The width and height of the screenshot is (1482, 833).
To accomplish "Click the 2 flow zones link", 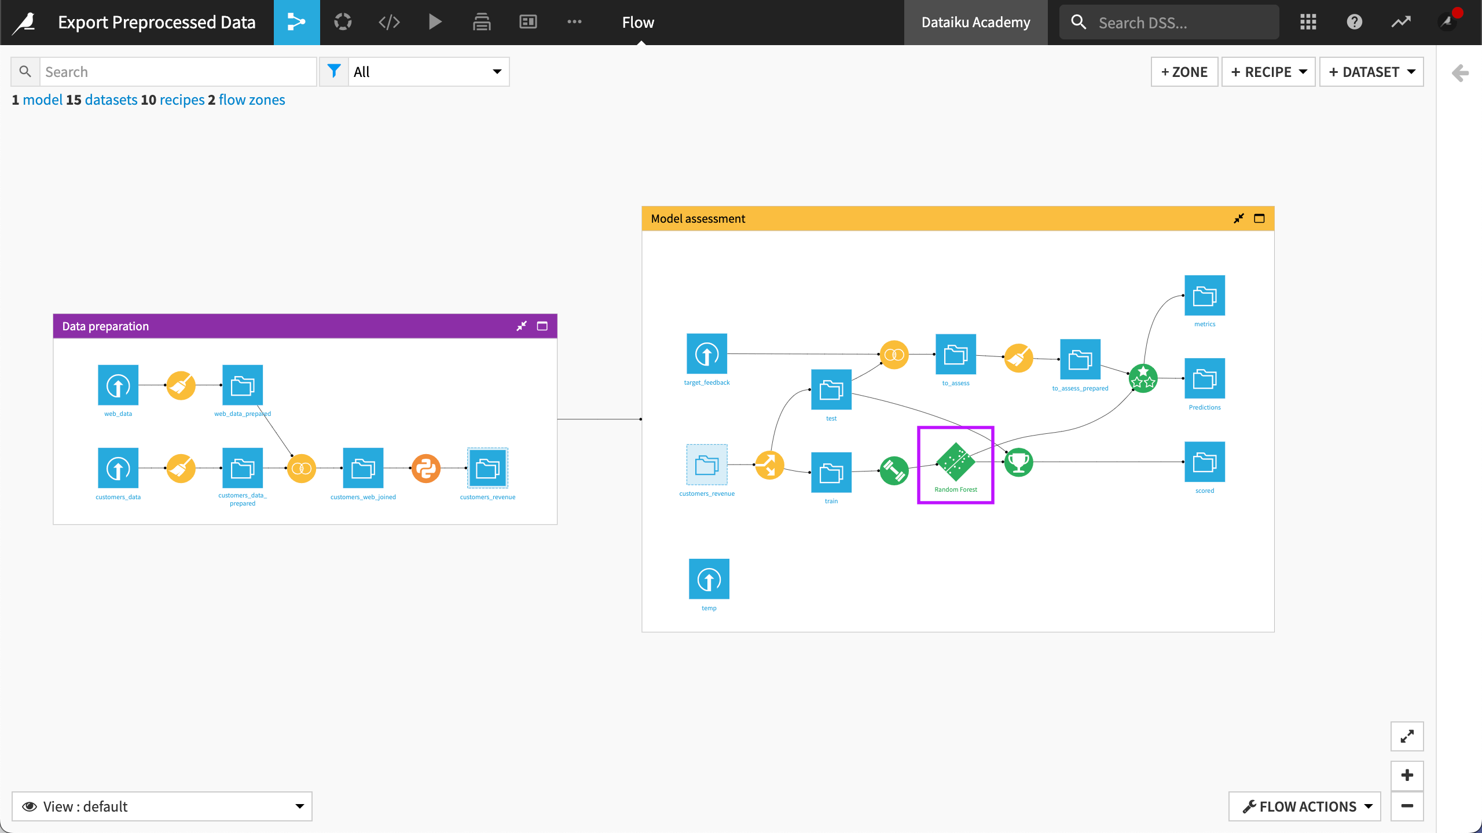I will pos(252,99).
